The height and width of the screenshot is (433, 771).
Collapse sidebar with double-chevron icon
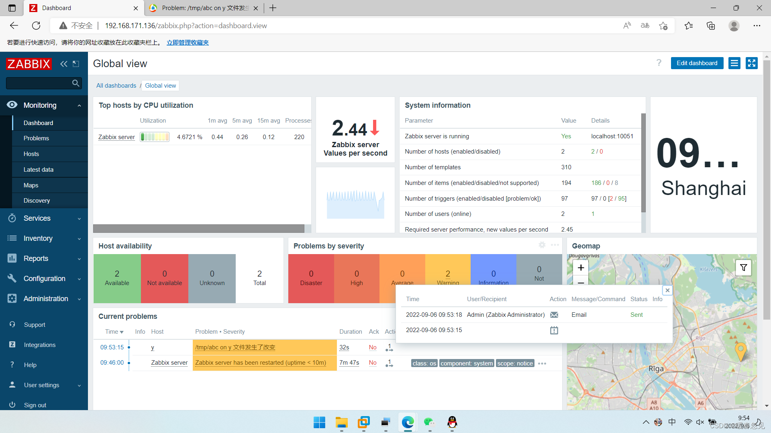click(63, 64)
